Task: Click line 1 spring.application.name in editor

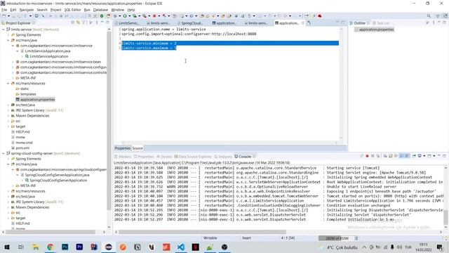Action: point(163,30)
